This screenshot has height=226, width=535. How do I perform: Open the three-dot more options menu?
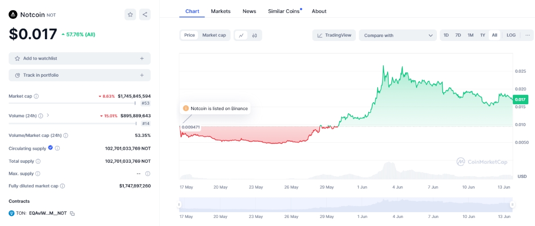point(527,35)
